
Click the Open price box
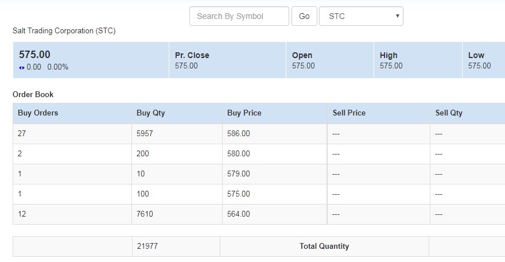(329, 60)
